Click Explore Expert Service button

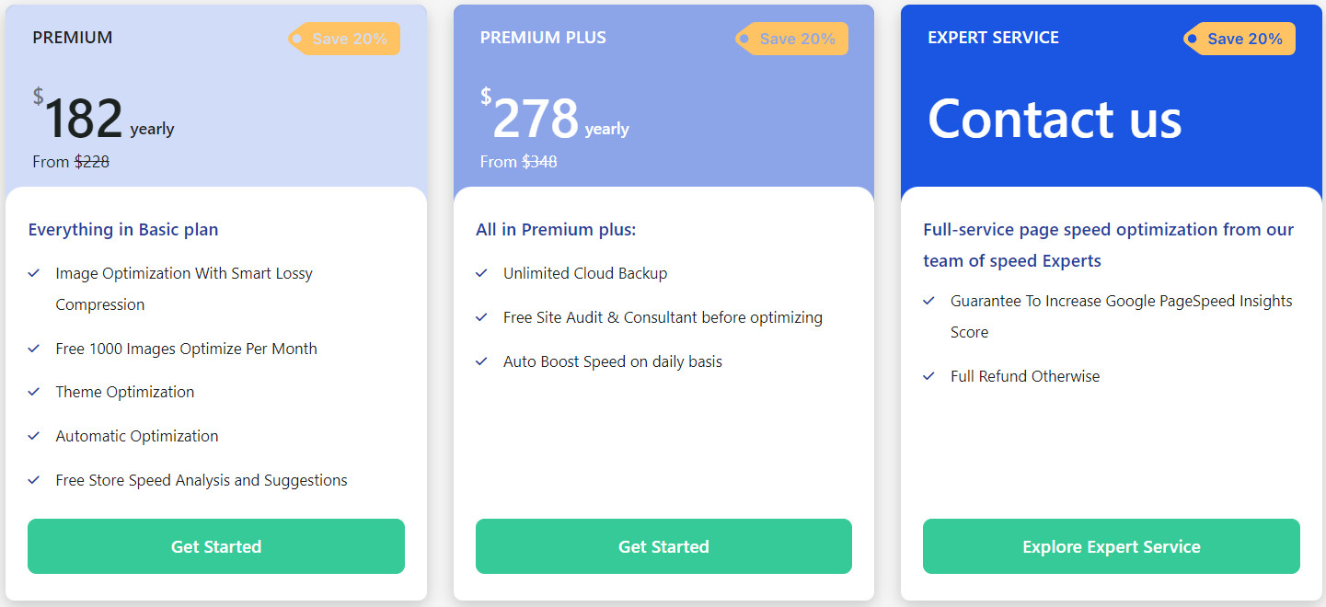pyautogui.click(x=1111, y=546)
